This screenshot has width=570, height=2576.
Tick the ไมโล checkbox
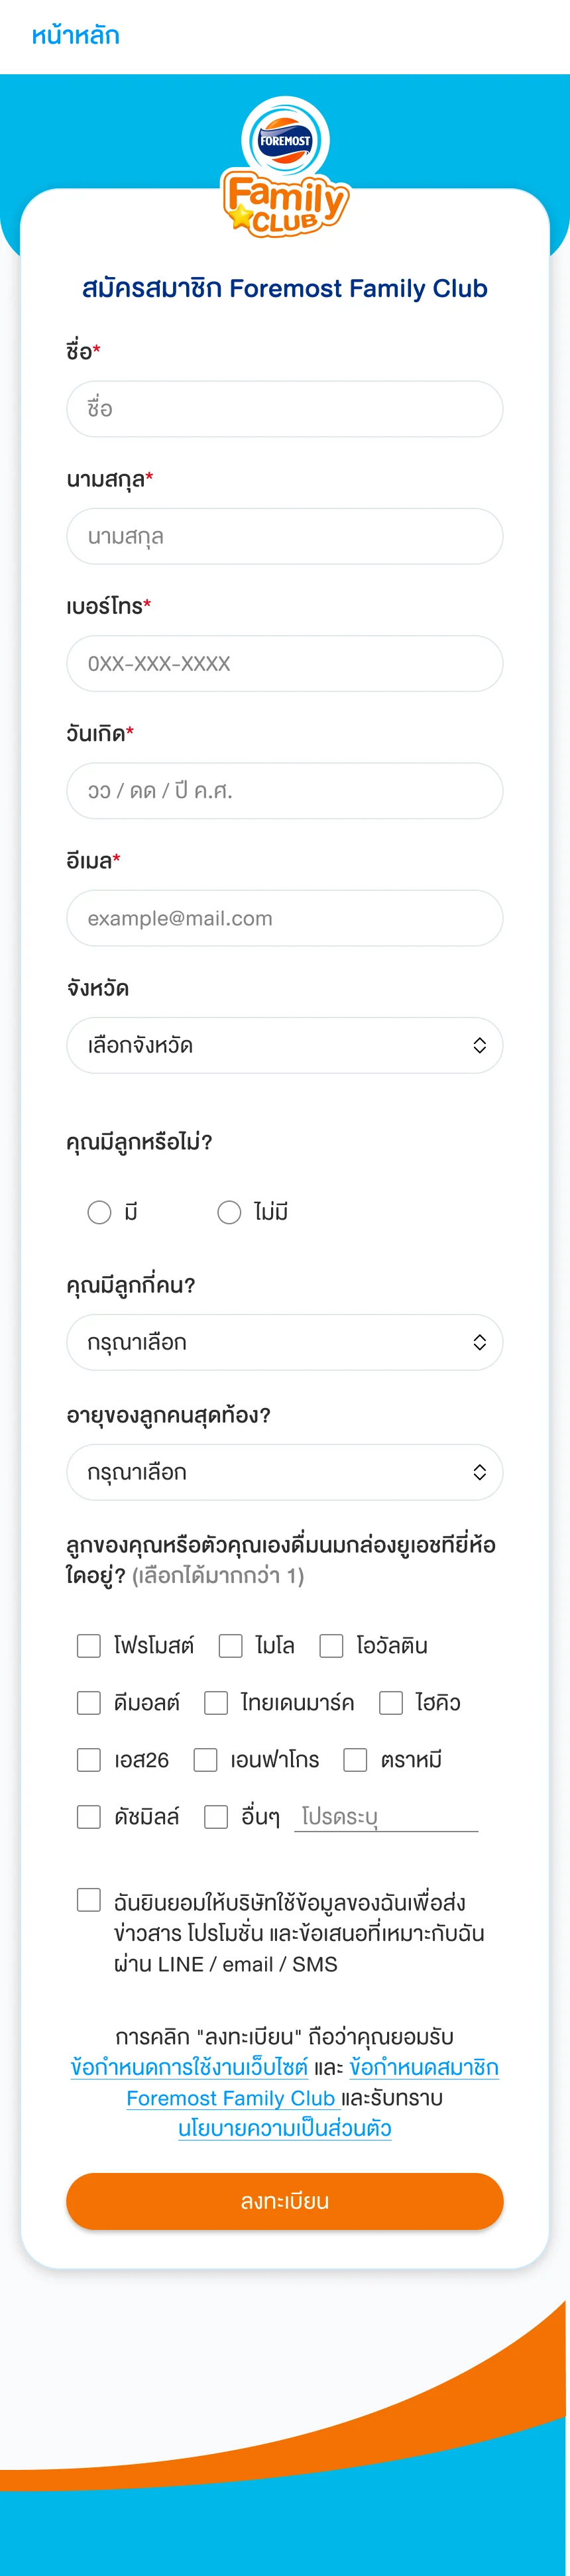[x=231, y=1646]
